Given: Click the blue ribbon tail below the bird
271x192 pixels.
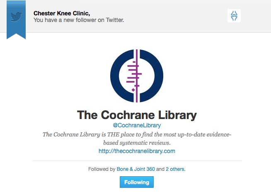Looking at the screenshot, I should click(16, 35).
